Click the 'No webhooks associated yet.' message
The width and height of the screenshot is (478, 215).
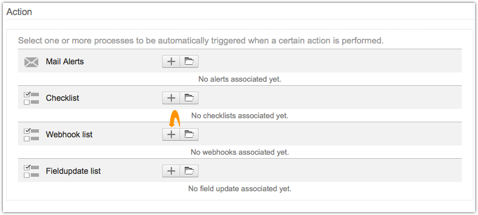tap(240, 152)
